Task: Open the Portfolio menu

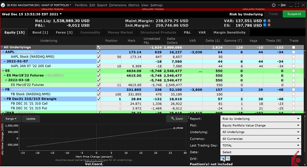Action: pyautogui.click(x=81, y=5)
